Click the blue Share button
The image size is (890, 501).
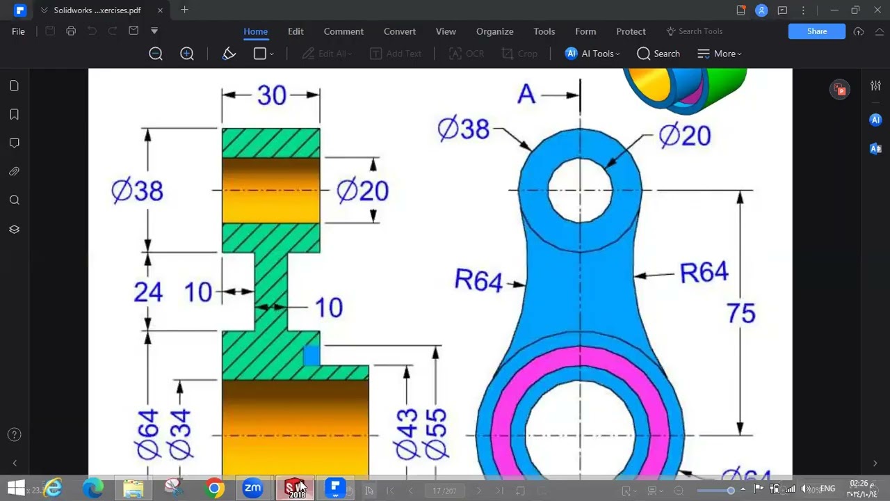(x=817, y=31)
